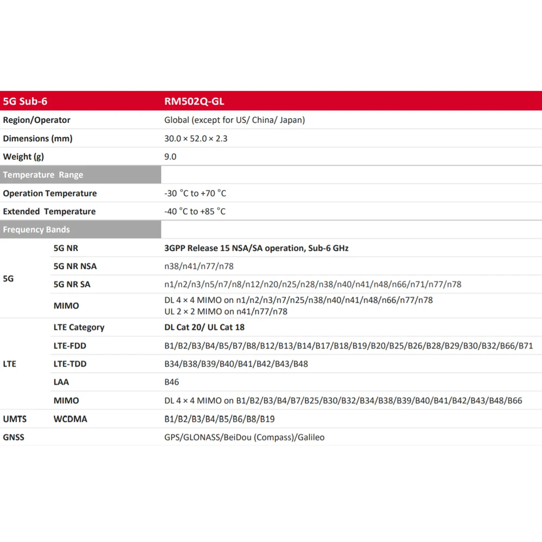Click the '5G NR NSA' row label
542x542 pixels.
click(x=75, y=266)
